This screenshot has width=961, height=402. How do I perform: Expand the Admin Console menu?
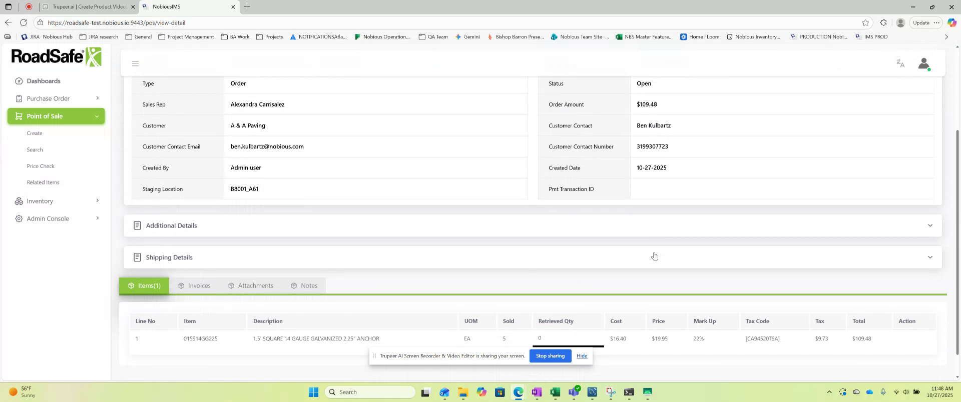click(x=97, y=218)
